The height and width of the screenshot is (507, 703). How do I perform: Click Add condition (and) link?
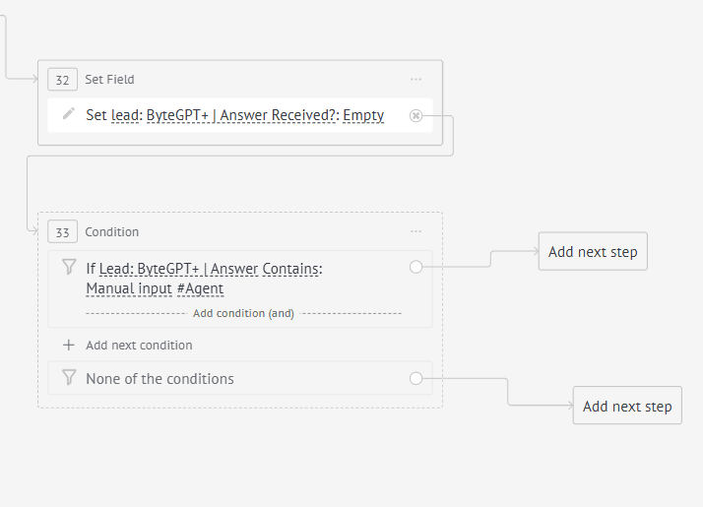(243, 313)
